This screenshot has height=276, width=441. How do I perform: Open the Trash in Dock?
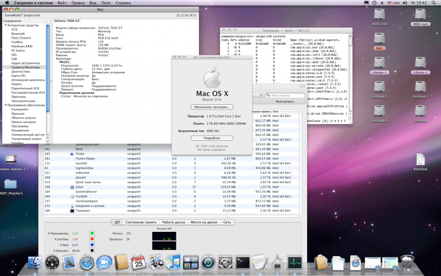(x=407, y=263)
